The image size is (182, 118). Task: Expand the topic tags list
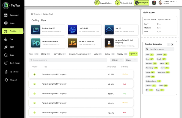tap(133, 54)
